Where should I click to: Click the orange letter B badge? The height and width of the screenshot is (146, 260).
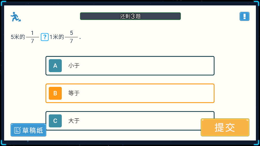pyautogui.click(x=55, y=93)
